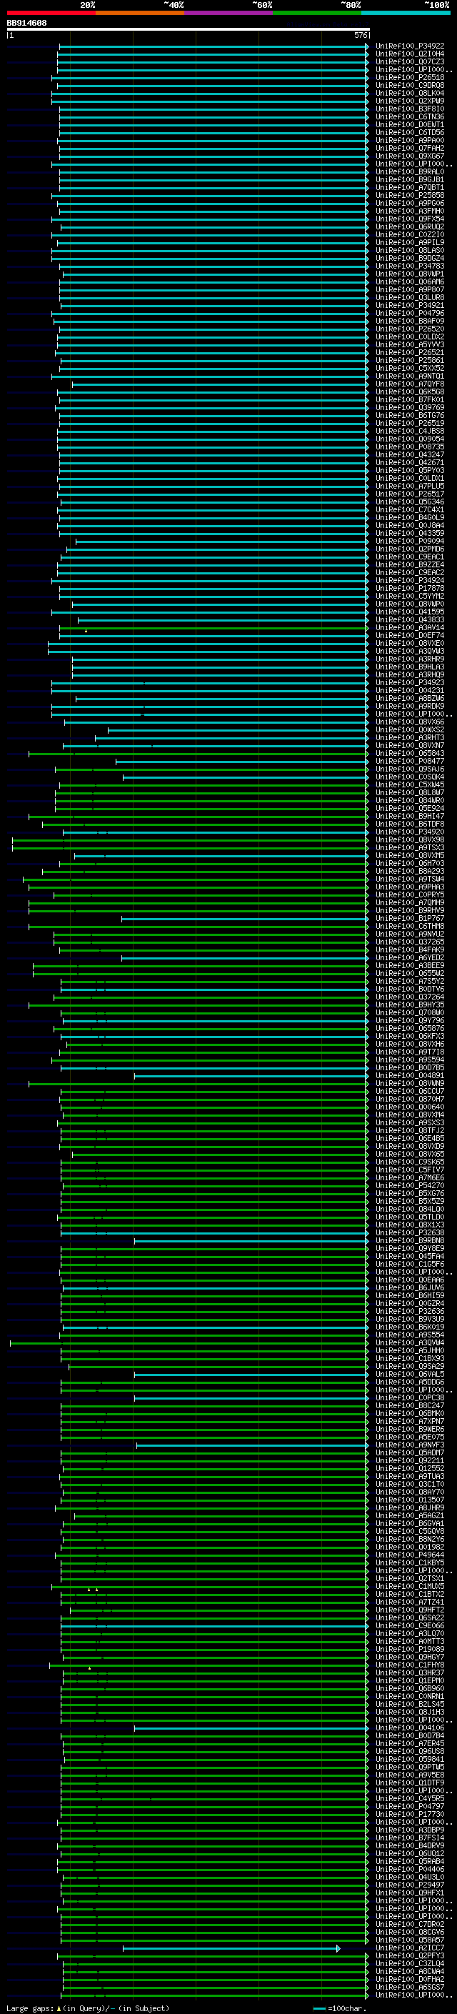The image size is (457, 2014).
Task: Click the green ~80% identity legend bar
Action: click(x=317, y=13)
